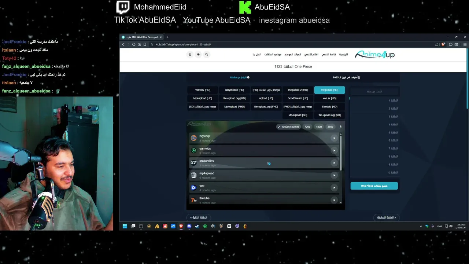The image size is (469, 264).
Task: Click the download icon beside 360p
Action: click(x=340, y=127)
